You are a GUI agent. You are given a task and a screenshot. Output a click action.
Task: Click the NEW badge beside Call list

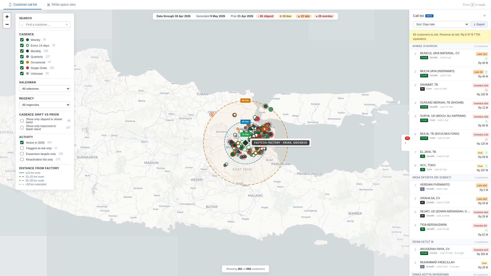point(429,16)
